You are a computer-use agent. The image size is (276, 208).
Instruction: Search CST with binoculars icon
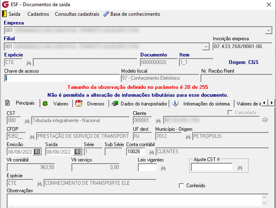(27, 121)
